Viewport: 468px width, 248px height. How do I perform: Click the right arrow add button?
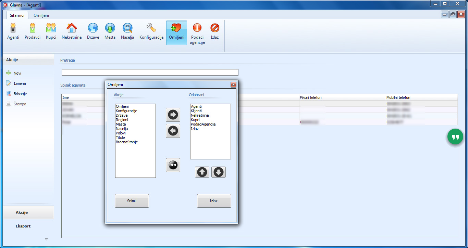[x=173, y=115]
